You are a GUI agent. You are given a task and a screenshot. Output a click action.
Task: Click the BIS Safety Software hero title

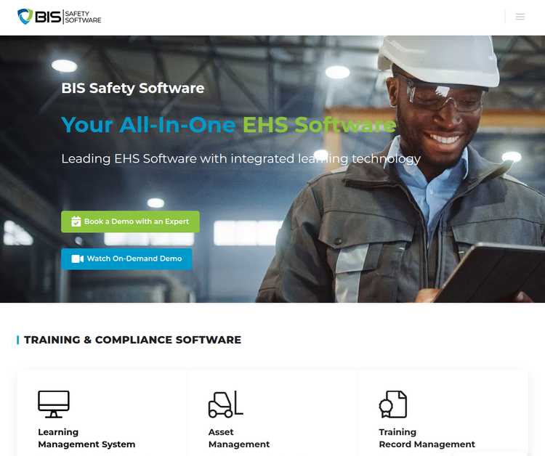pos(133,88)
